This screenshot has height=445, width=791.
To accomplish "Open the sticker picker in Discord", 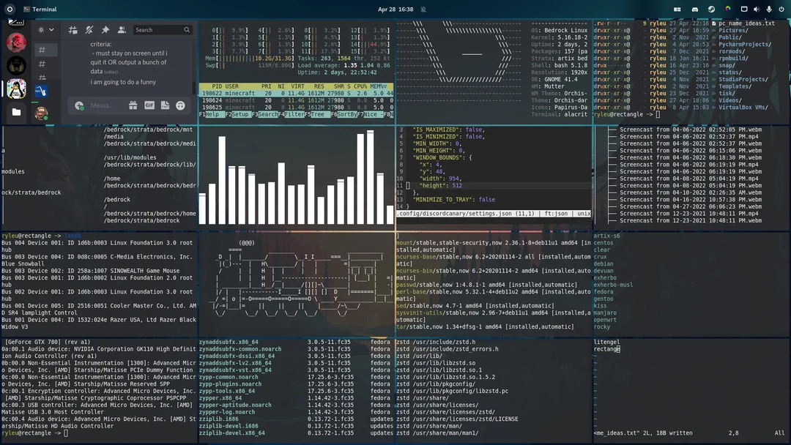I will 165,106.
